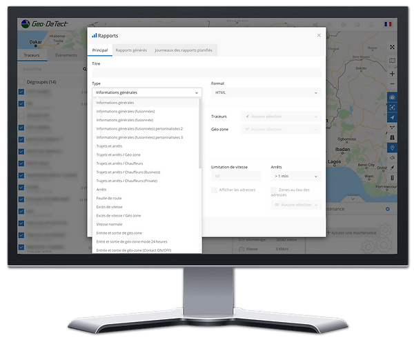Check the only unchecked tracker checkbox

click(21, 116)
